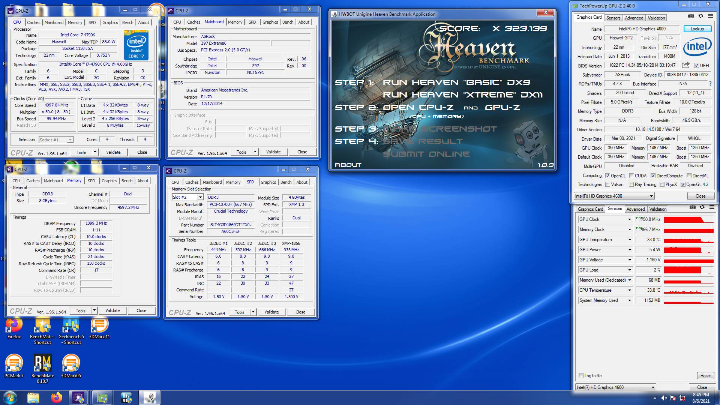Click the network tray icon
The image size is (720, 405).
pyautogui.click(x=682, y=398)
